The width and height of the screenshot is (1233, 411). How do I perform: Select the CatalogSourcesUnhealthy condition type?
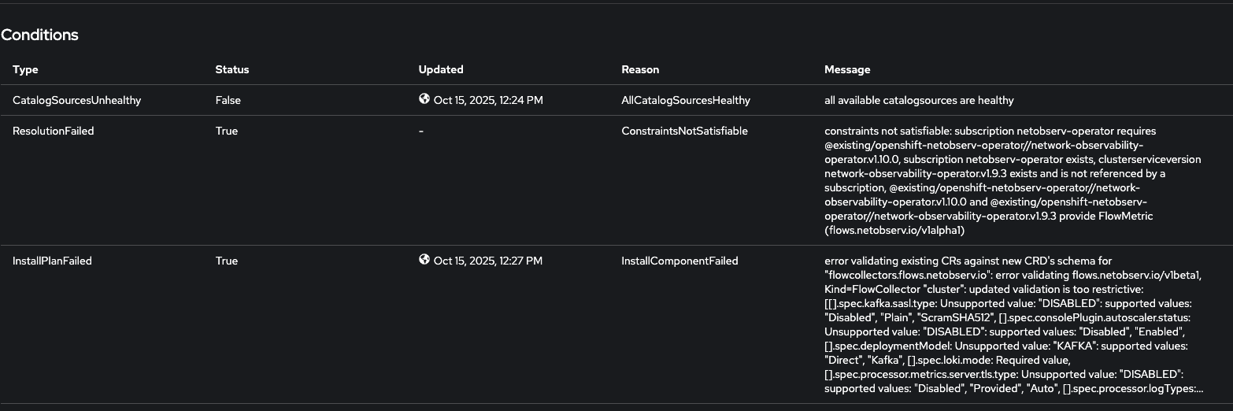pos(76,100)
